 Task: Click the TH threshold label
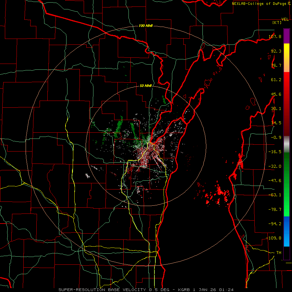click(279, 253)
